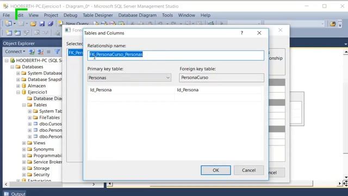This screenshot has width=348, height=196.
Task: Open the Help menu
Action: click(206, 15)
